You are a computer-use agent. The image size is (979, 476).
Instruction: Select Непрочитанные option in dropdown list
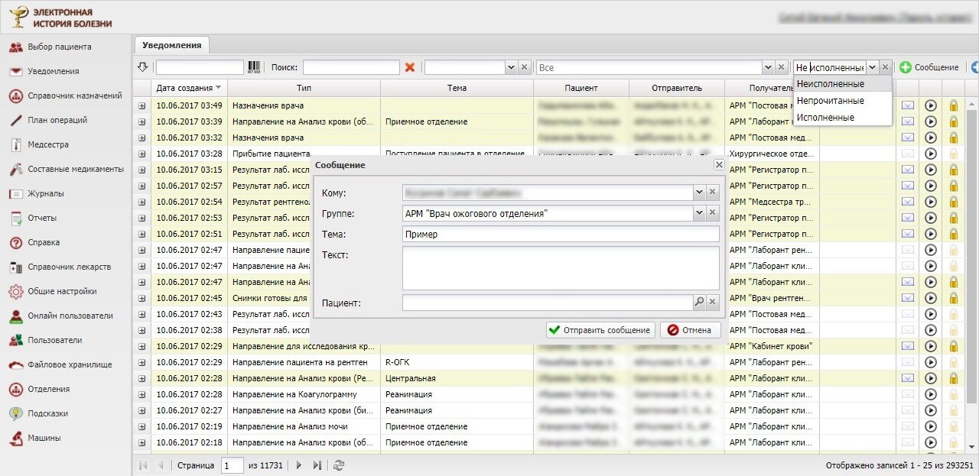click(842, 101)
